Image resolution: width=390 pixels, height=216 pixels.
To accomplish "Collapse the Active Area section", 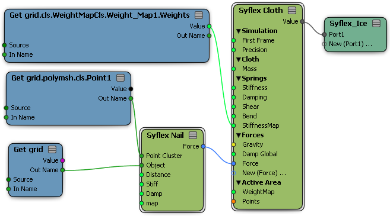I will [x=239, y=182].
